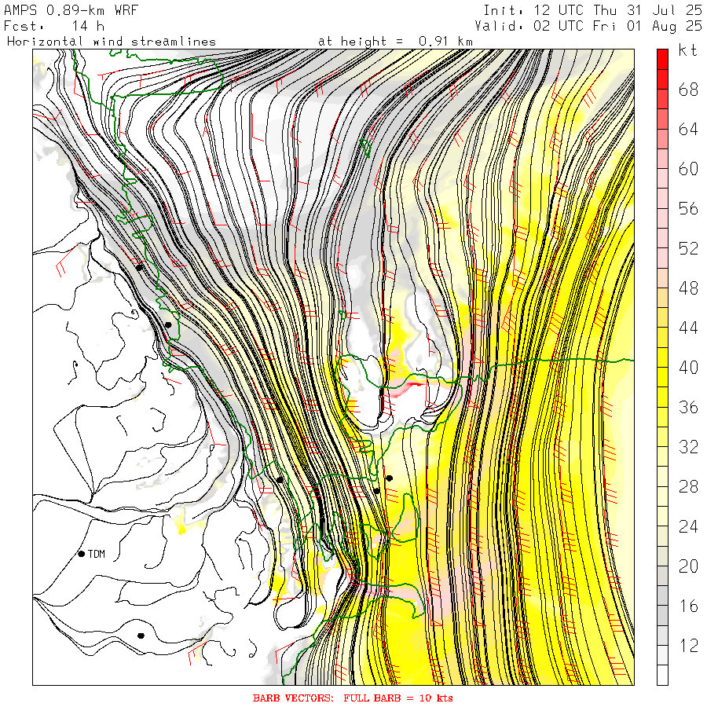Click the '64' color scale value
The height and width of the screenshot is (707, 707).
coord(688,130)
